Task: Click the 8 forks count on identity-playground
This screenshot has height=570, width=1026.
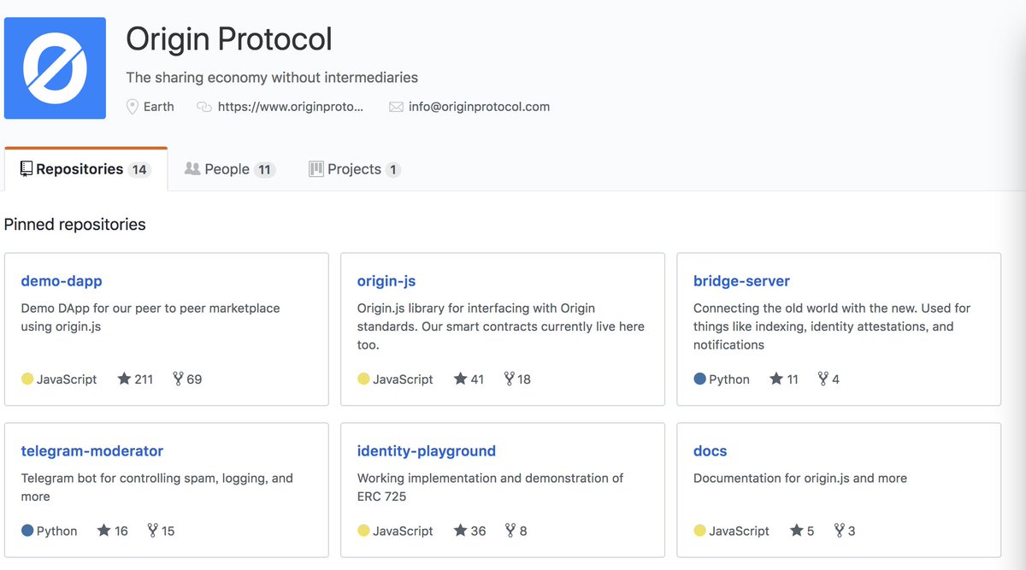Action: coord(523,532)
